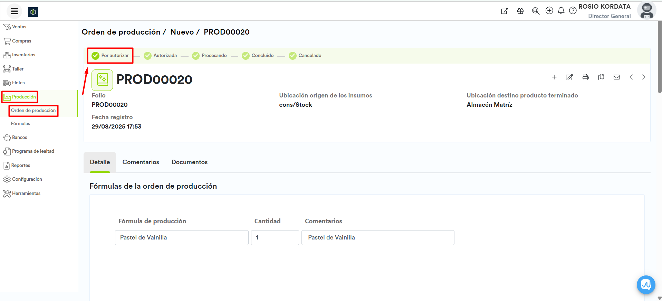Send the order using the envelope icon

tap(616, 77)
